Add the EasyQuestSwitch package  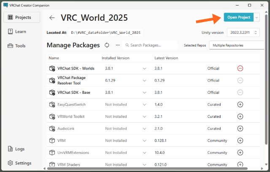[240, 104]
